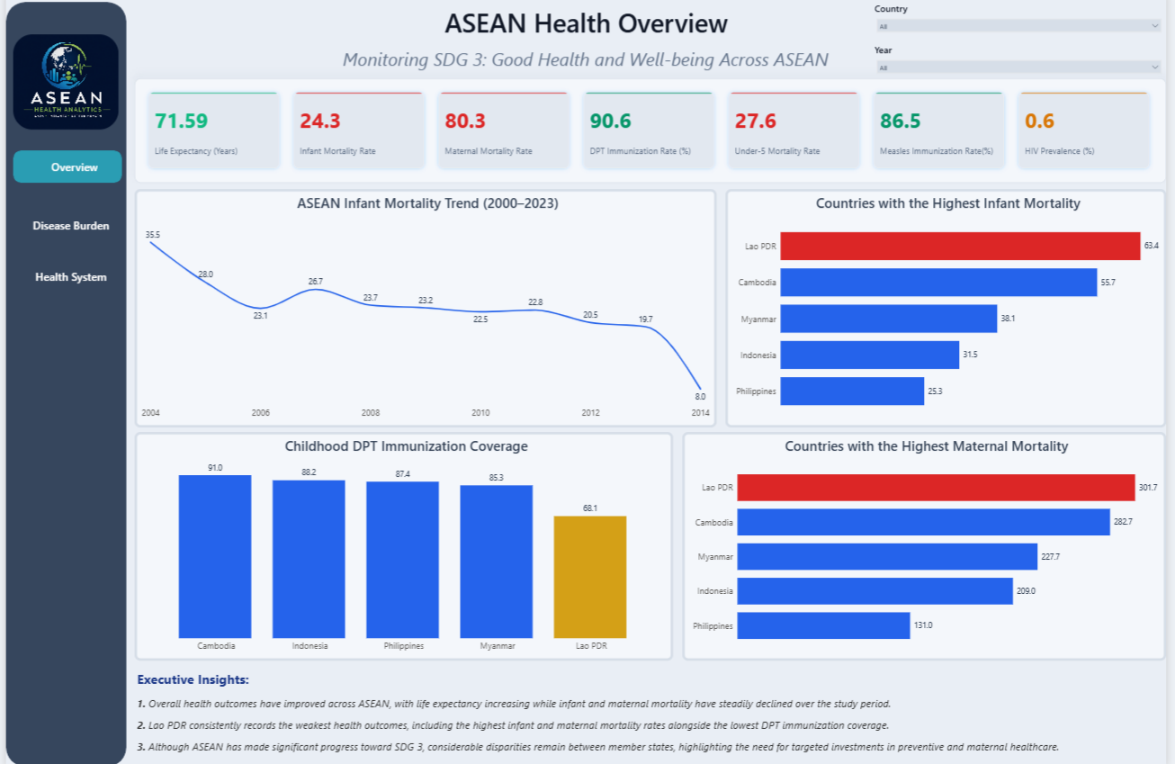Image resolution: width=1175 pixels, height=764 pixels.
Task: Select the Measles Immunization Rate 86.5 card
Action: (x=939, y=130)
